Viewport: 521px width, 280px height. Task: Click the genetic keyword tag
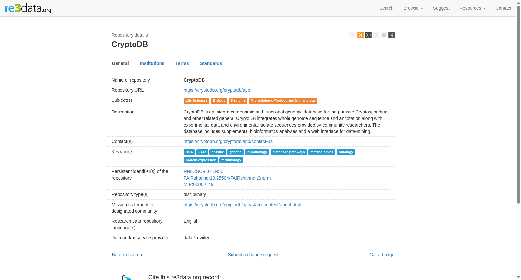[x=235, y=152]
